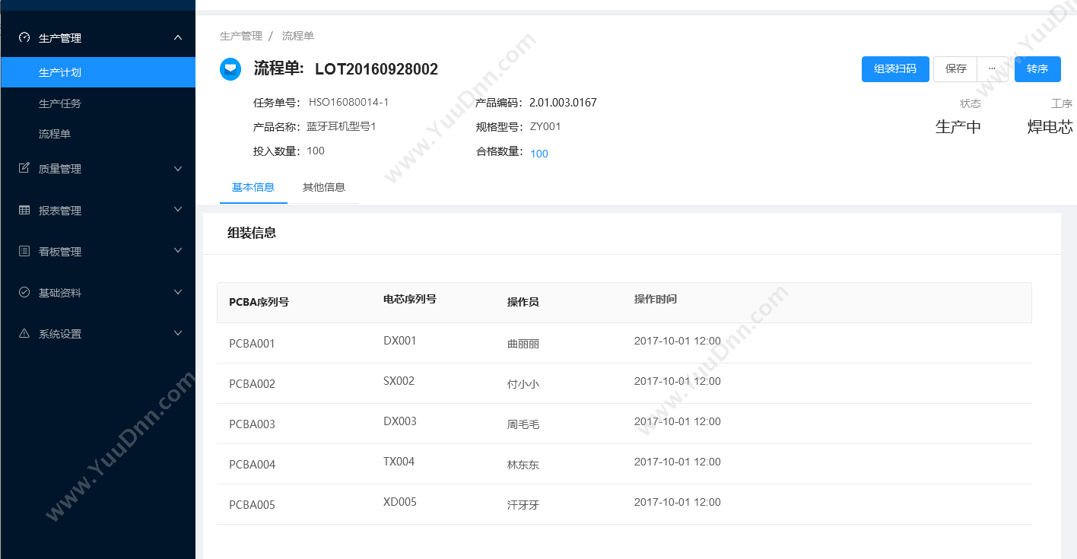
Task: Click the 操作时间 column header
Action: click(x=656, y=300)
